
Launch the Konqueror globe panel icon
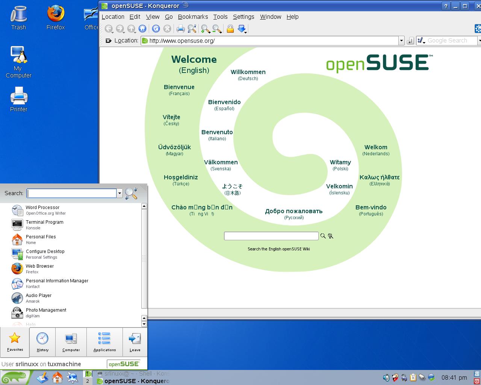click(x=72, y=377)
